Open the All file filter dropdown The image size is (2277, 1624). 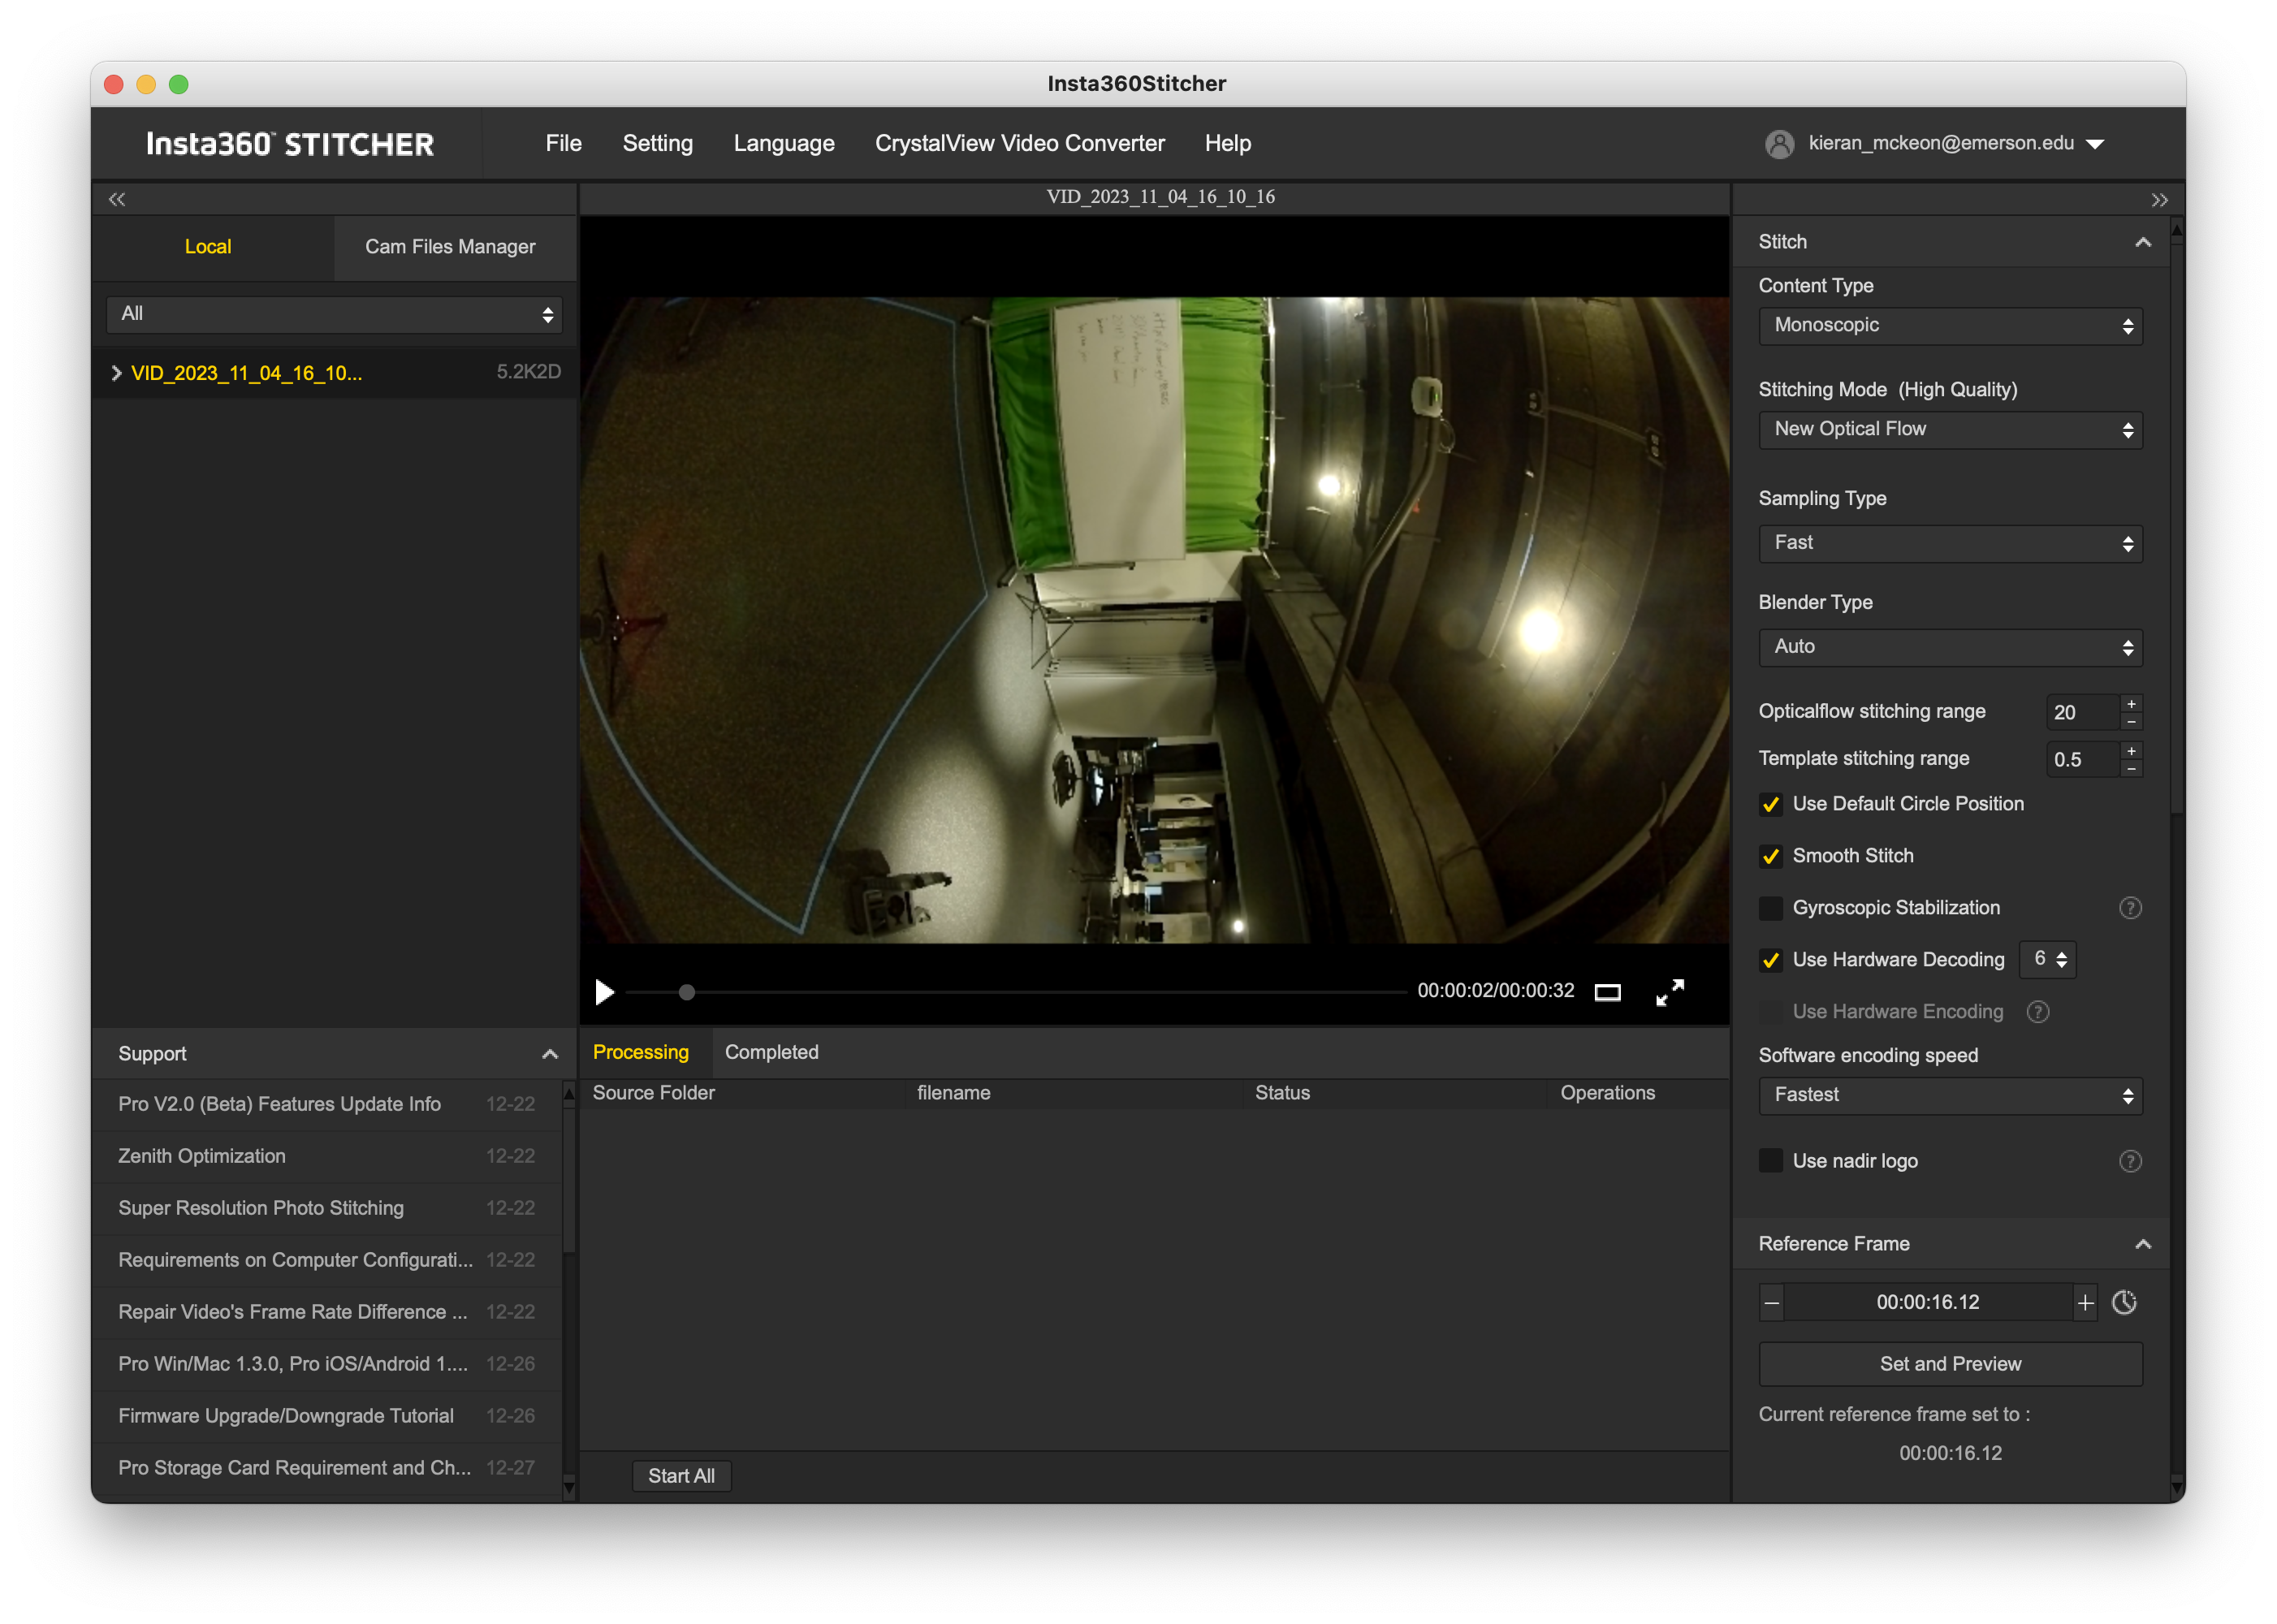tap(334, 315)
